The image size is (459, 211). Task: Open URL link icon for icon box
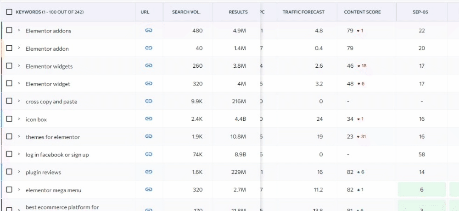point(149,119)
